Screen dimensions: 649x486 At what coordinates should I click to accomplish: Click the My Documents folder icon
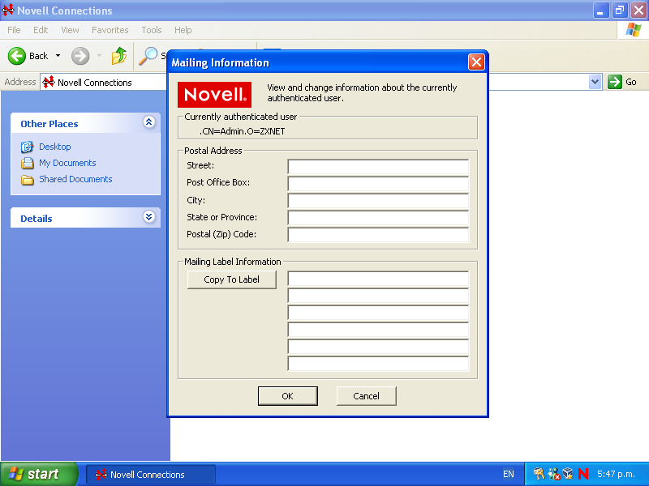pyautogui.click(x=28, y=164)
